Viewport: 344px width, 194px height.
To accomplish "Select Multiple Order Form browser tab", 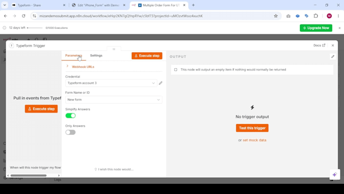I will 159,5.
